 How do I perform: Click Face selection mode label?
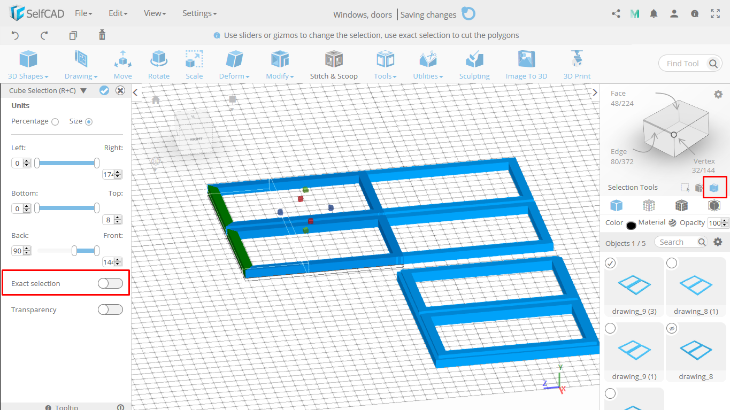pyautogui.click(x=618, y=93)
